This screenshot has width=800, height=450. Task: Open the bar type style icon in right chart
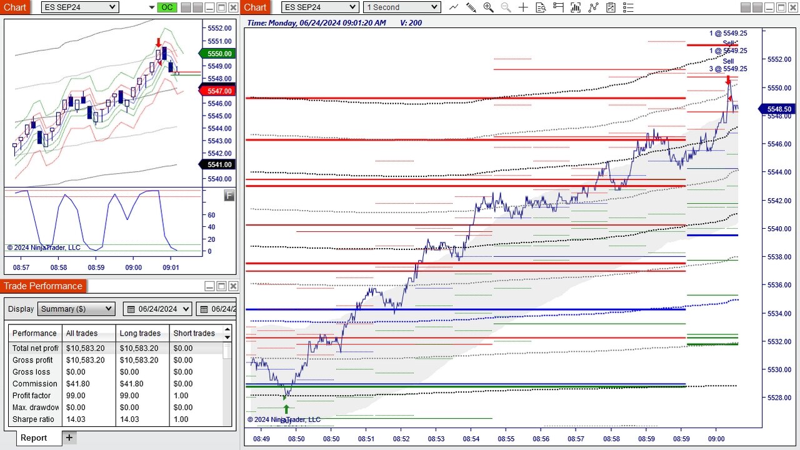tap(454, 7)
